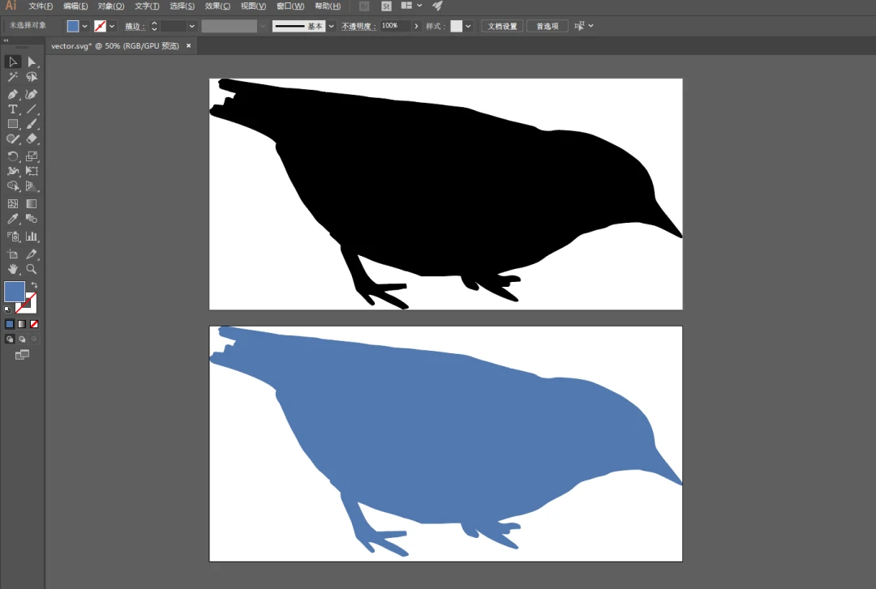Viewport: 876px width, 589px height.
Task: Swap fill and stroke colors
Action: 34,285
